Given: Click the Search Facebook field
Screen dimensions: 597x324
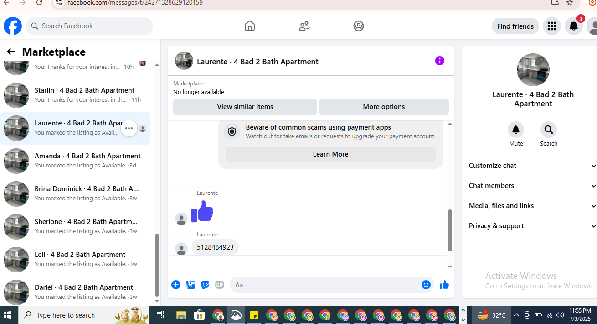Looking at the screenshot, I should pyautogui.click(x=89, y=26).
